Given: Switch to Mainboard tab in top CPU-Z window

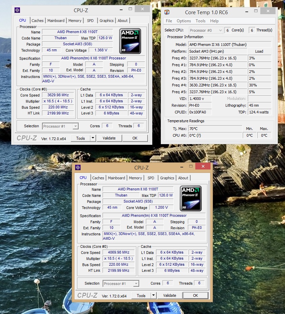Looking at the screenshot, I should (56, 21).
